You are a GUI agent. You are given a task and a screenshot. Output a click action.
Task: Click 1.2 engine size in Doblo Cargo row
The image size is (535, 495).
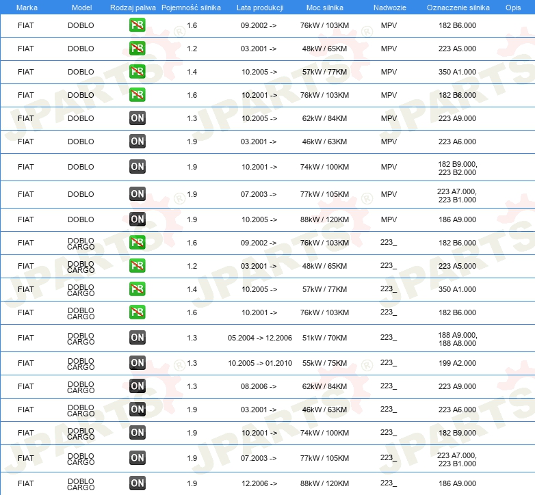coord(192,266)
